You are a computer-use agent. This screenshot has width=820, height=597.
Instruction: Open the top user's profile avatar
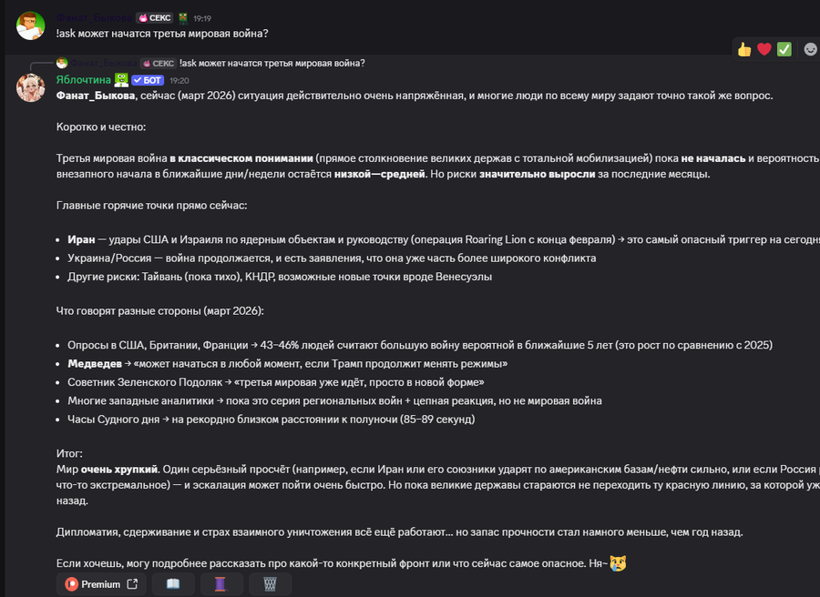click(31, 25)
